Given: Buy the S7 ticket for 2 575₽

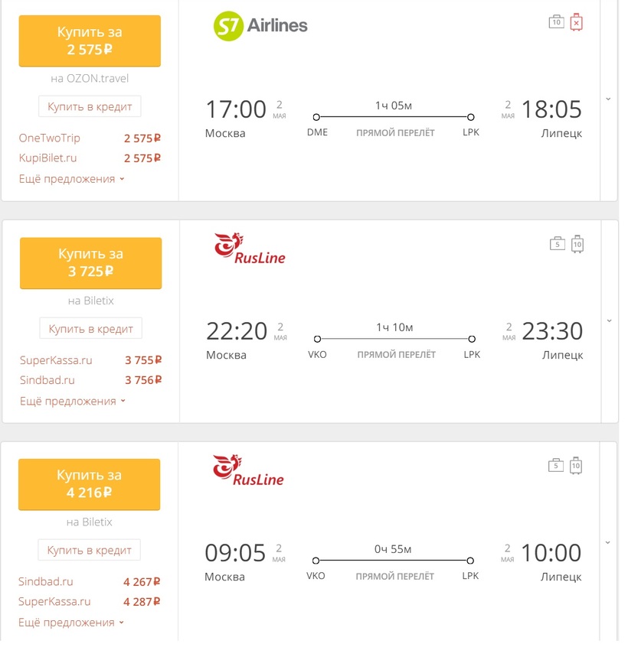Looking at the screenshot, I should click(90, 41).
